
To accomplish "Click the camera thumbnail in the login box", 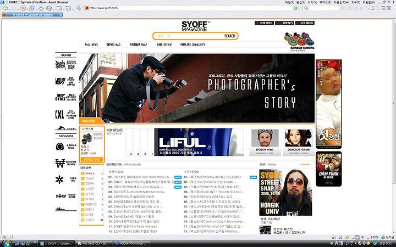I will pyautogui.click(x=87, y=139).
